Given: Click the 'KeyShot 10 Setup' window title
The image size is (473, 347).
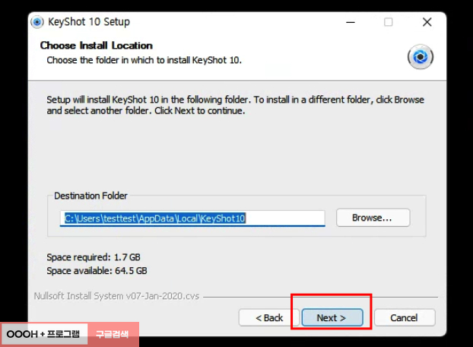Looking at the screenshot, I should click(89, 22).
